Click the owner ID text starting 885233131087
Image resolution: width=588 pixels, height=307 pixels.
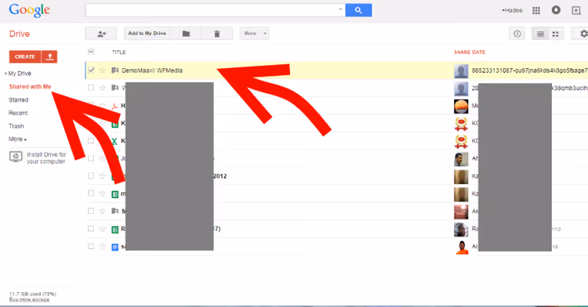[x=529, y=70]
